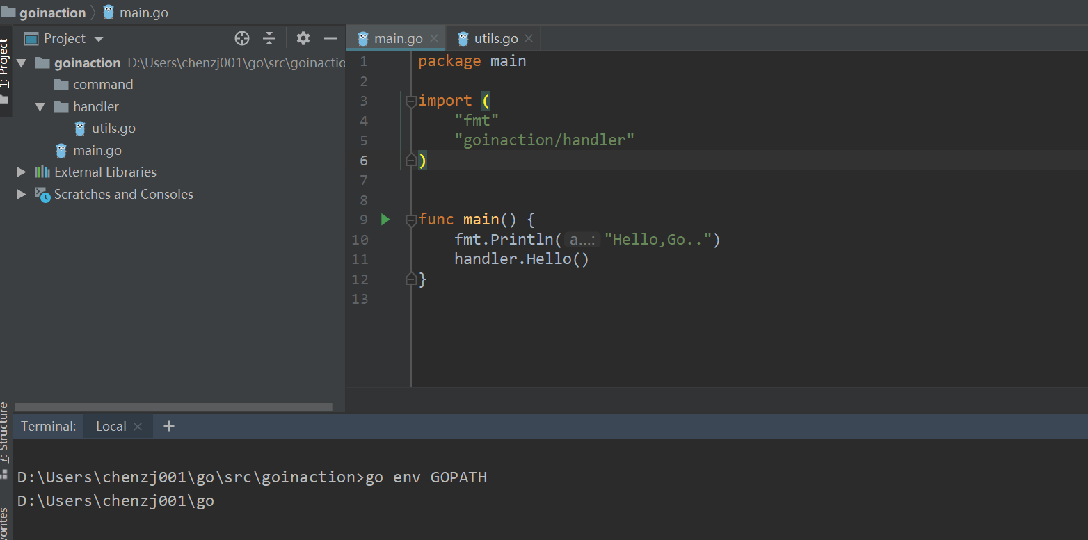Hide the Project panel with minus icon
This screenshot has height=540, width=1088.
[330, 38]
